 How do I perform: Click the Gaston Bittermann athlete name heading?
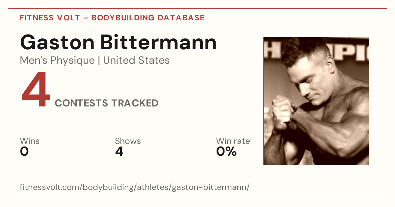pyautogui.click(x=118, y=42)
